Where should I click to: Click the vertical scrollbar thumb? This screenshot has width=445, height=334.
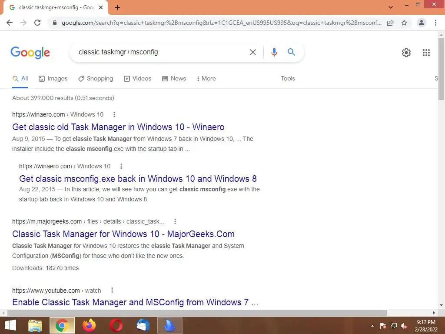[441, 69]
